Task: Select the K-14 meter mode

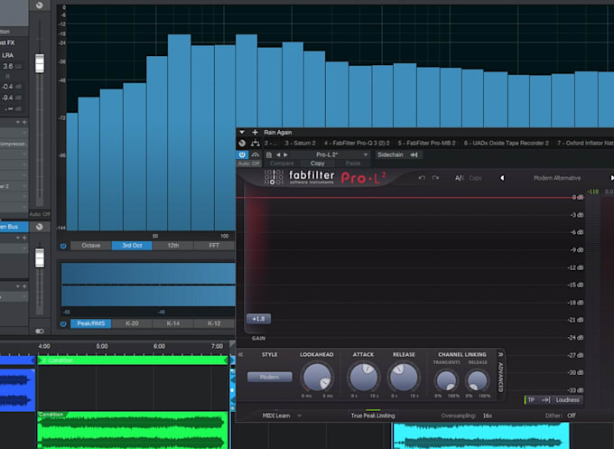Action: [x=173, y=323]
